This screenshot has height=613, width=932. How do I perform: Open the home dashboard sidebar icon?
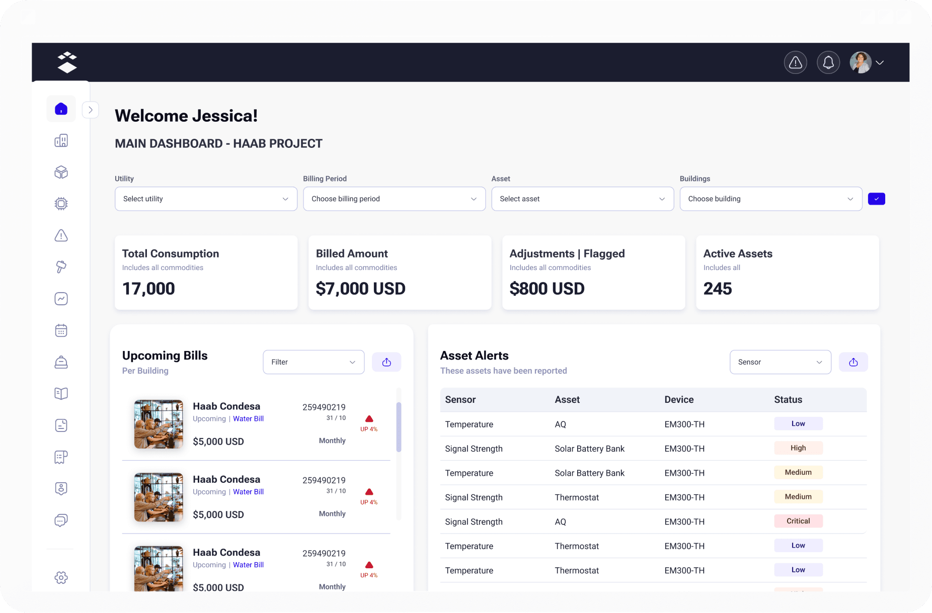(61, 109)
